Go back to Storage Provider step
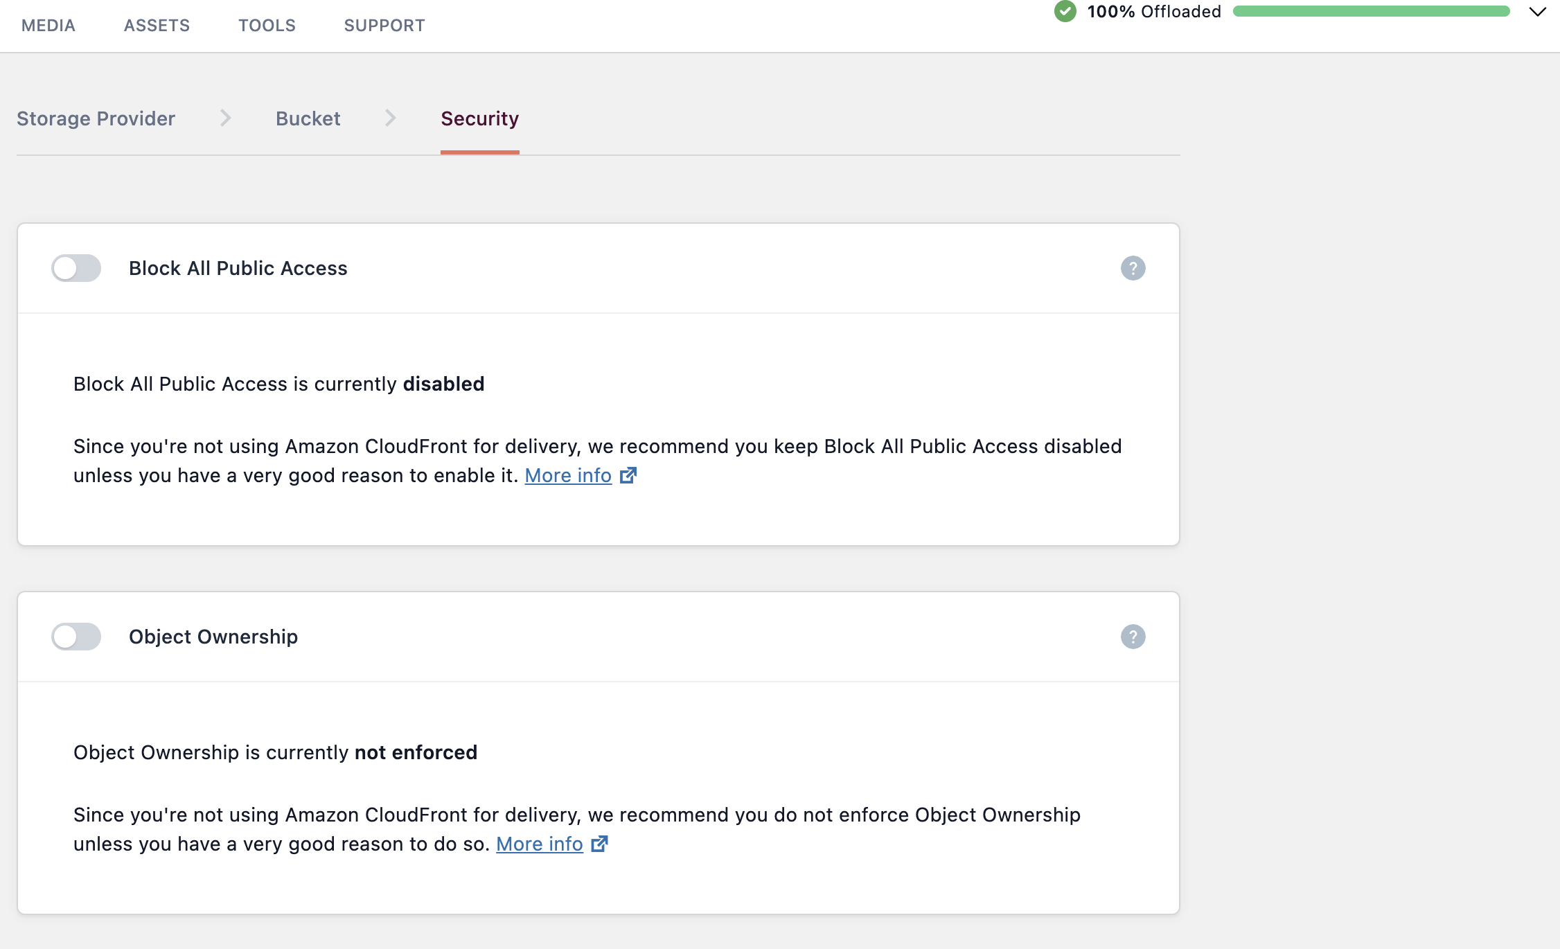Screen dimensions: 1560x949 click(x=96, y=118)
